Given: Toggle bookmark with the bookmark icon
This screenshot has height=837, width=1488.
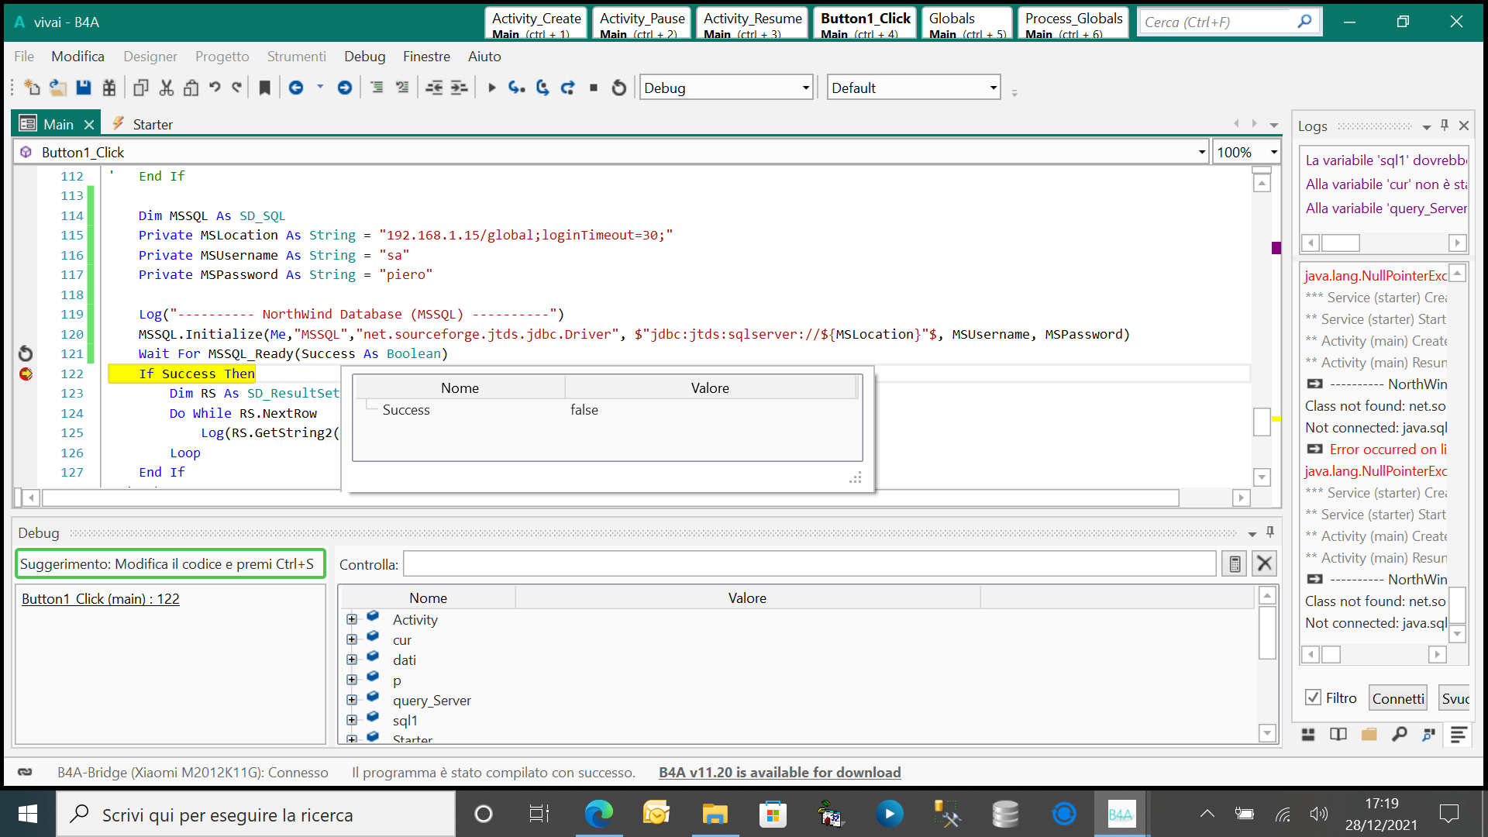Looking at the screenshot, I should (x=264, y=88).
